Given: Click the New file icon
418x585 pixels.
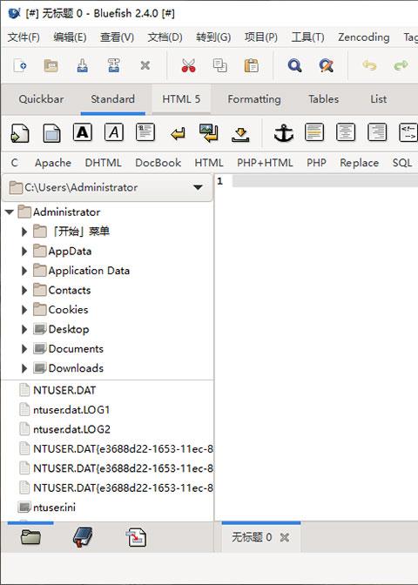Looking at the screenshot, I should coord(20,65).
